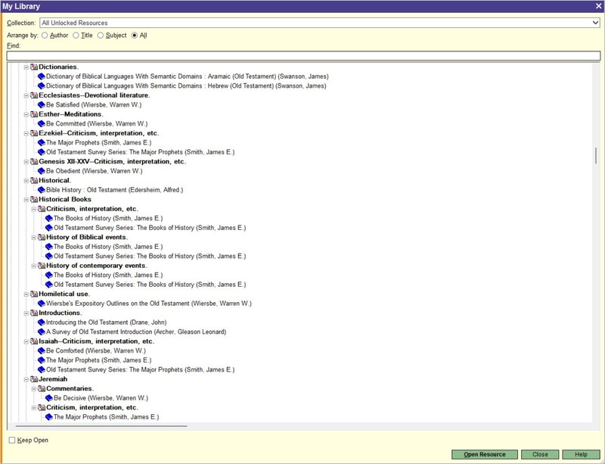Viewport: 605px width, 464px height.
Task: Click book icon beside Aramaic dictionary entry
Action: [x=42, y=76]
